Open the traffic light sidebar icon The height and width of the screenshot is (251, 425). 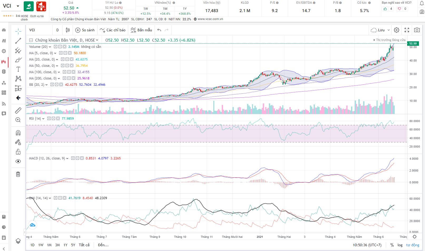click(x=4, y=72)
